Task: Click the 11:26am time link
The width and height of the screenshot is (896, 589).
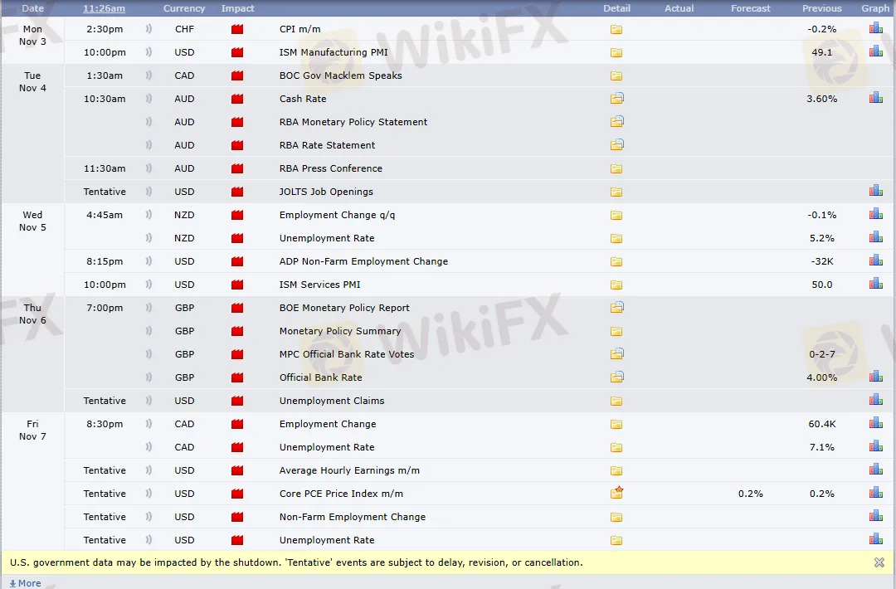Action: [105, 8]
